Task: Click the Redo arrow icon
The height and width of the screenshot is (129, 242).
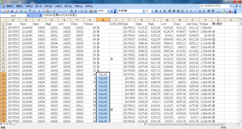Action: click(x=65, y=11)
